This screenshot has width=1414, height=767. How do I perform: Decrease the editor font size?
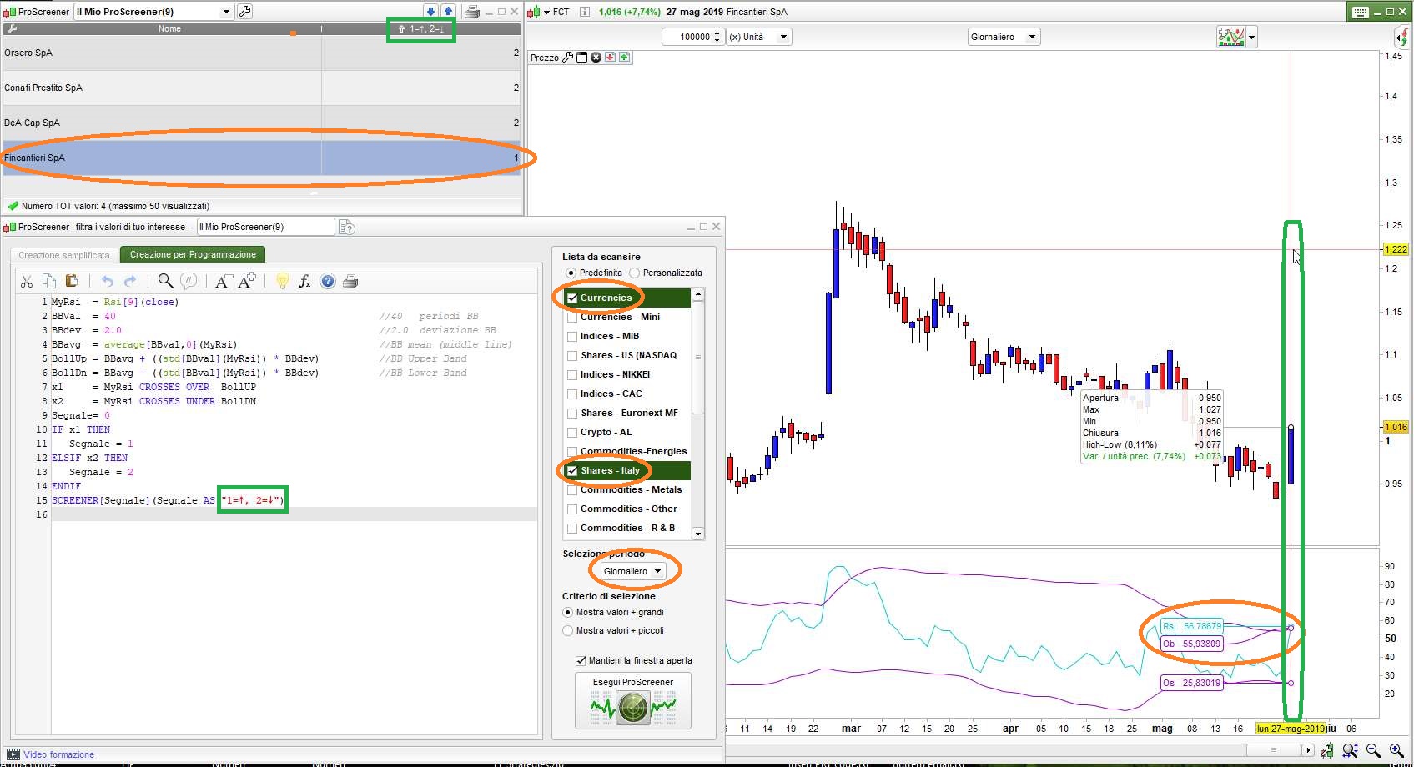click(224, 281)
